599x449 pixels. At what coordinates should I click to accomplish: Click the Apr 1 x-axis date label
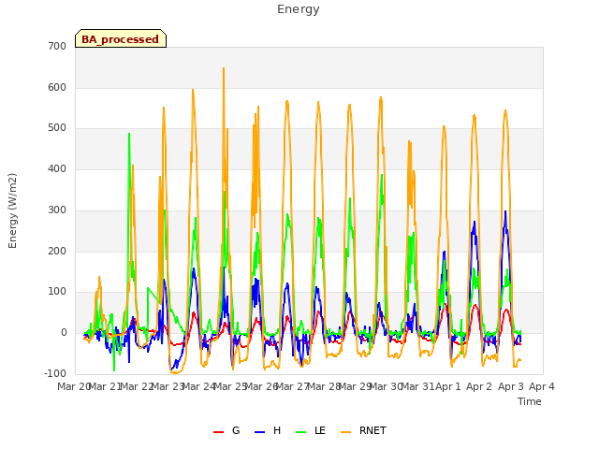[448, 386]
